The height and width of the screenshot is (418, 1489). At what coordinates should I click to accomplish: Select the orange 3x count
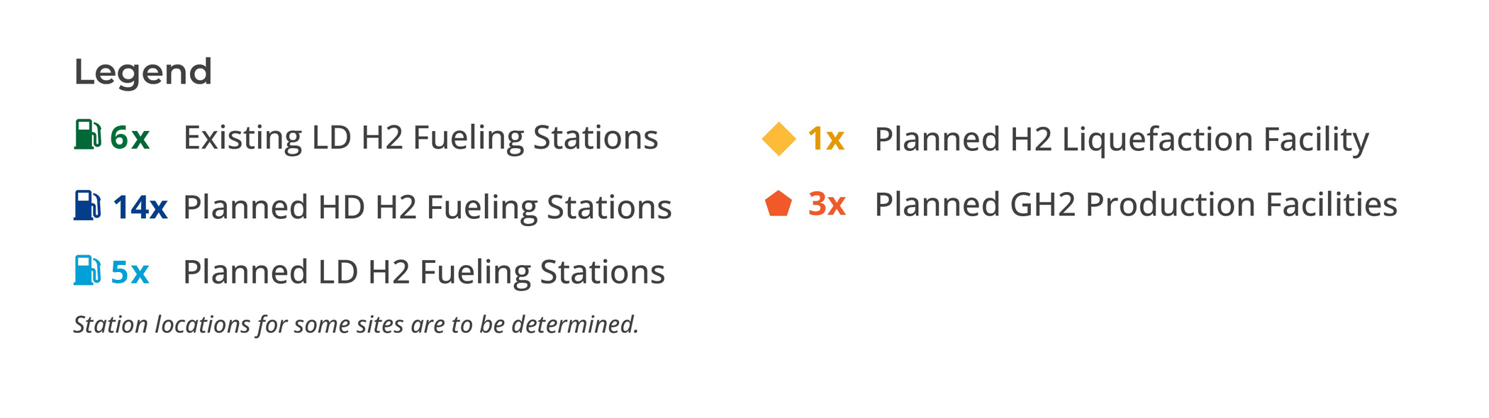pos(827,204)
